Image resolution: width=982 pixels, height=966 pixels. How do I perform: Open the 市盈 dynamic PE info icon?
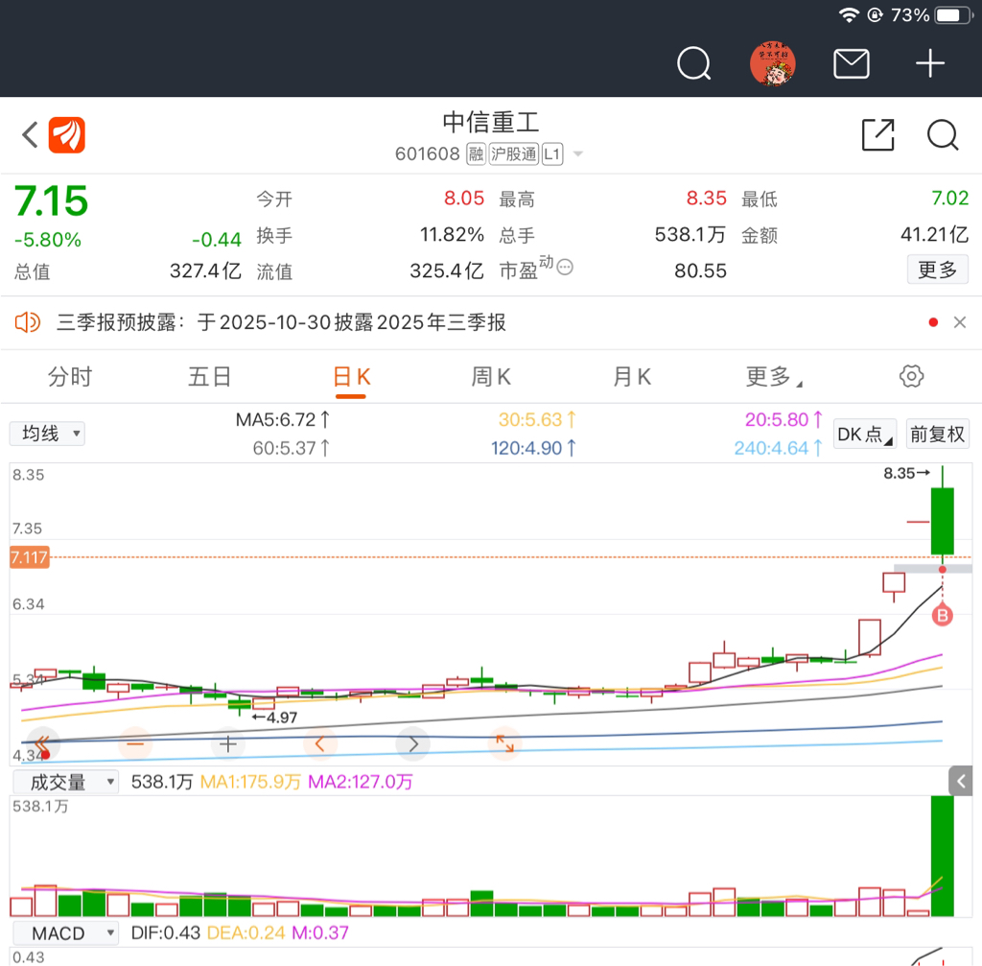565,268
